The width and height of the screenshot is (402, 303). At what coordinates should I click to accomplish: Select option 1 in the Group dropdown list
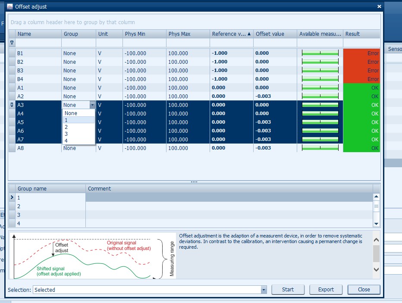click(x=79, y=120)
